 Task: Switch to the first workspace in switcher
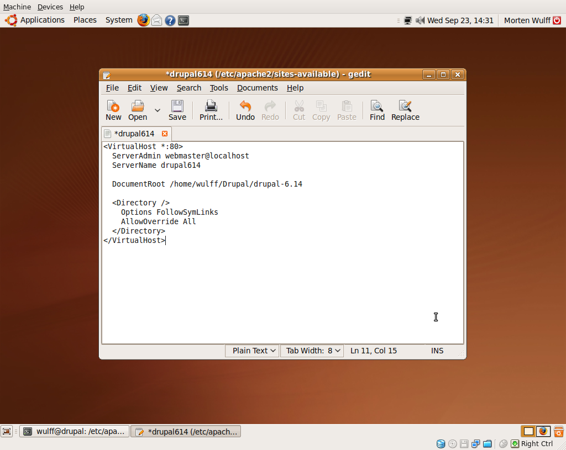(528, 431)
